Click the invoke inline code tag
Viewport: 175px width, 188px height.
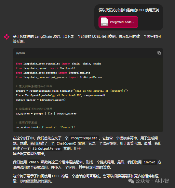[150, 162]
